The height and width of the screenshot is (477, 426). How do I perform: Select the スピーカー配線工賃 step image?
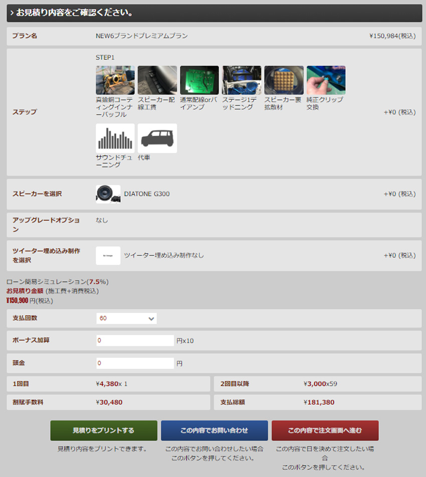tap(157, 80)
